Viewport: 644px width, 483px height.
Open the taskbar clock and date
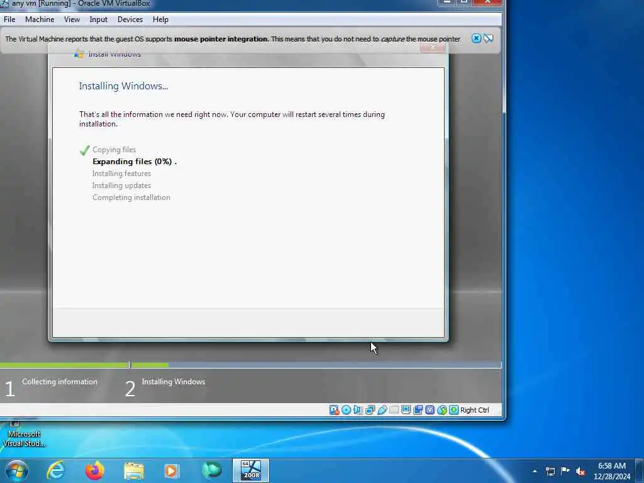tap(611, 471)
